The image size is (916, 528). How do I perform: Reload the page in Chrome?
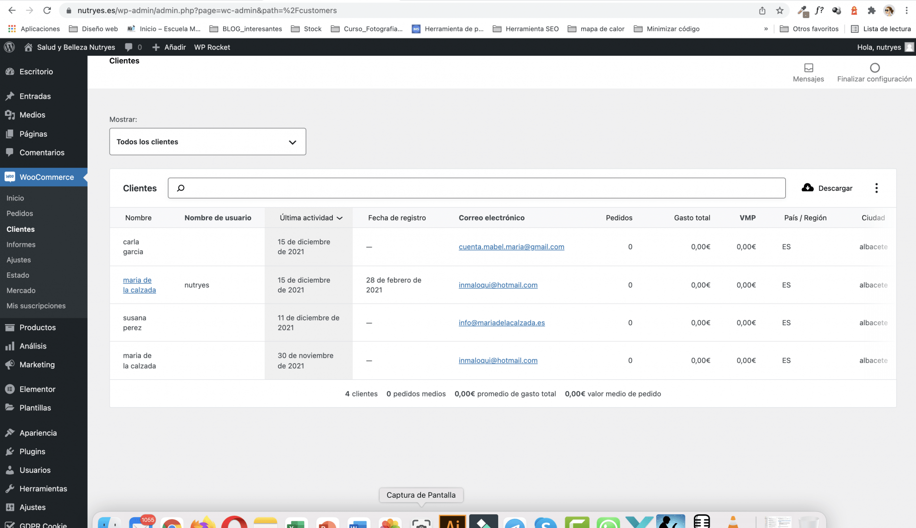[47, 10]
